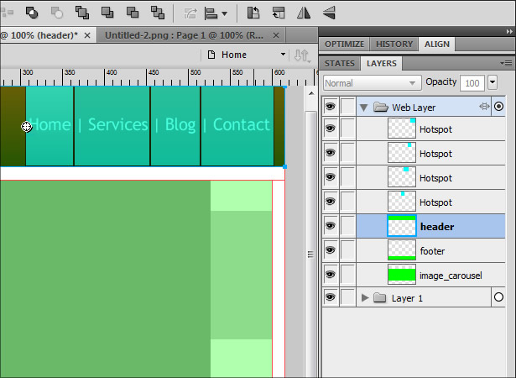This screenshot has width=516, height=378.
Task: Select the footer layer thumbnail
Action: point(402,250)
